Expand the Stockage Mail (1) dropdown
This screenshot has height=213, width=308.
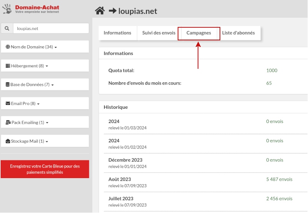(x=45, y=141)
